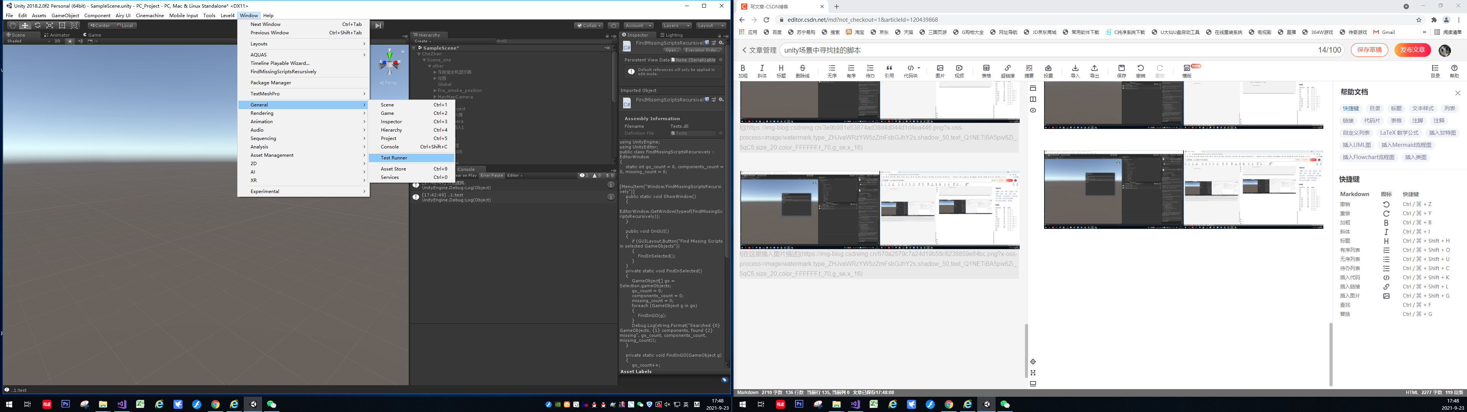
Task: Toggle Local handle rotation button
Action: click(125, 26)
